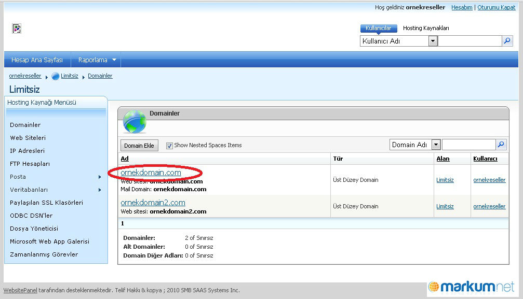Open the Domain Adı filter dropdown
Viewport: 523px width, 299px height.
pos(436,145)
